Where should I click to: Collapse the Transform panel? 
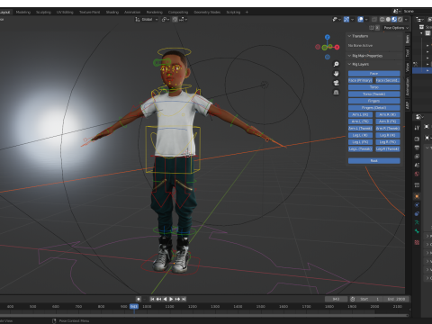pos(349,36)
